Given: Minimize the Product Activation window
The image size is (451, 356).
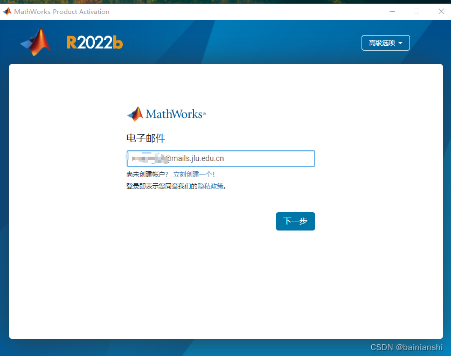Looking at the screenshot, I should pyautogui.click(x=392, y=11).
